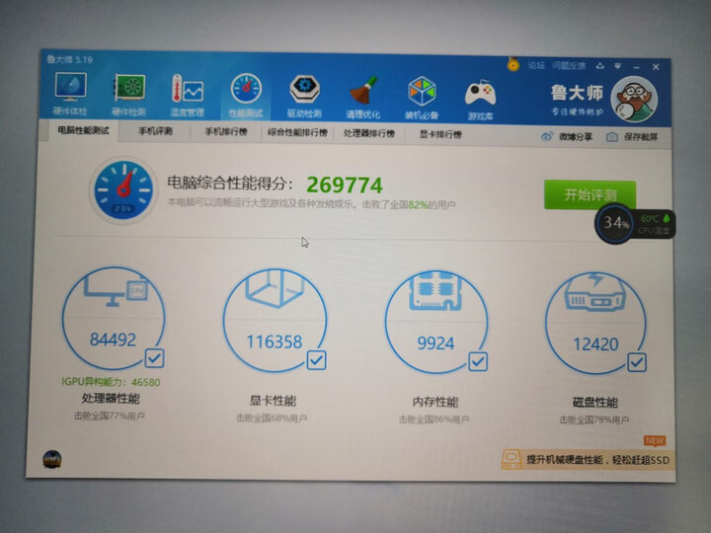The image size is (711, 533).
Task: Click the 击败全国78%用户 text
Action: tap(594, 420)
